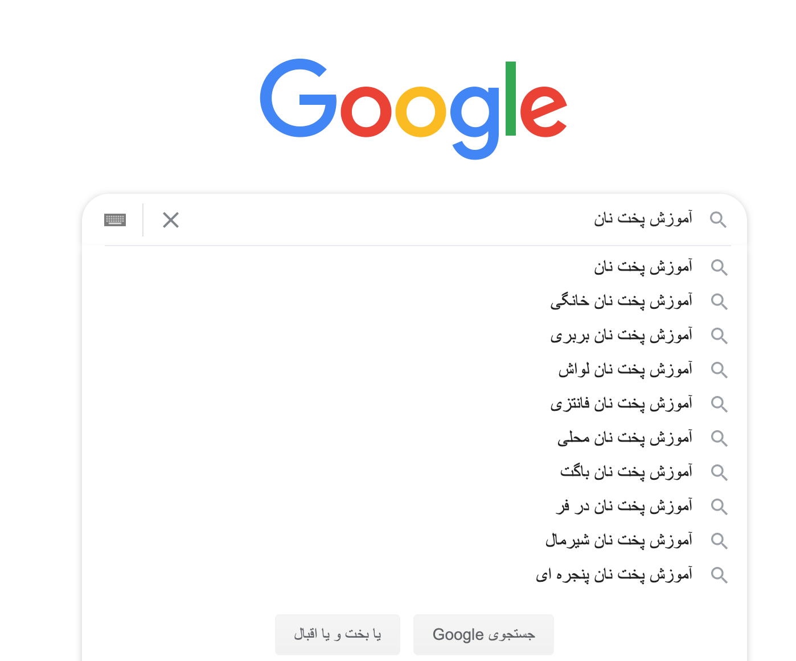796x661 pixels.
Task: Choose suggestion 'آموزش پخت نان در فر'
Action: click(624, 507)
